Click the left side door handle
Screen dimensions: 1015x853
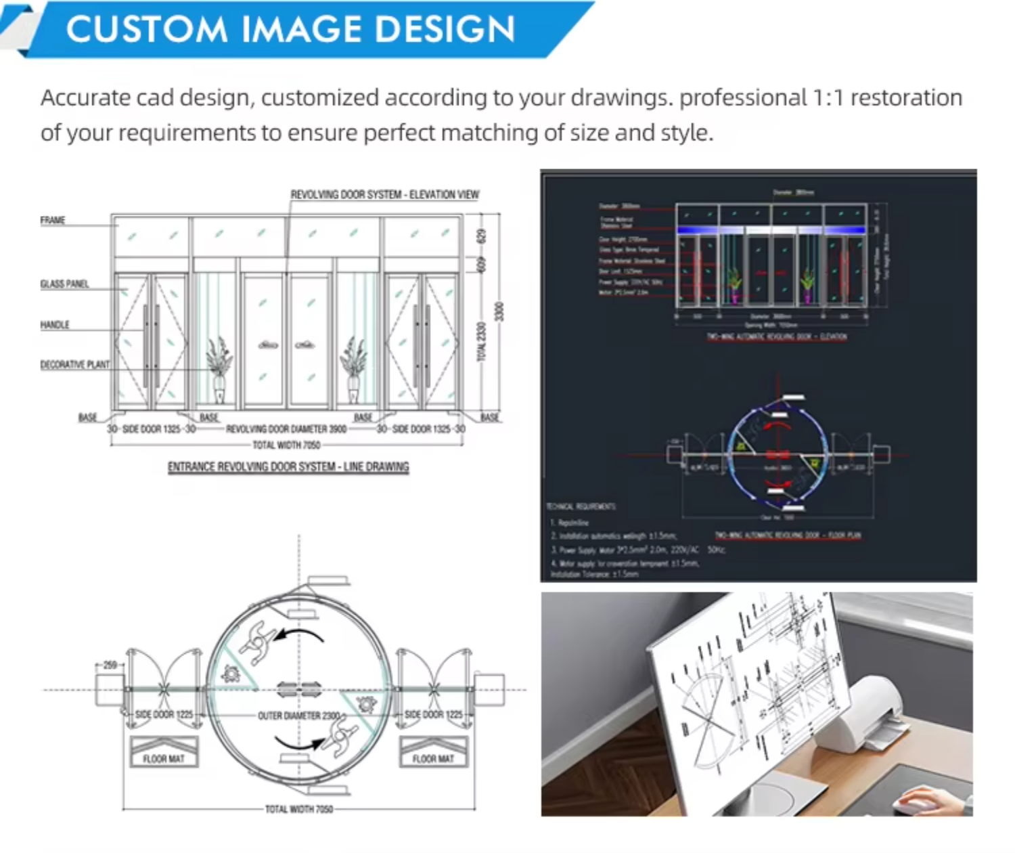[x=151, y=345]
